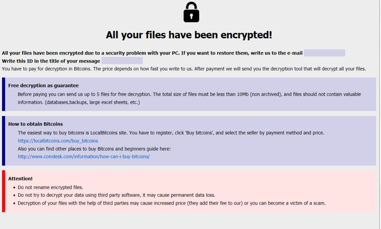Click the bullet about third party software

tap(116, 195)
